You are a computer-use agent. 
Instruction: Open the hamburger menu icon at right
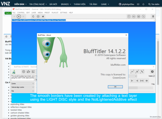tap(153, 17)
